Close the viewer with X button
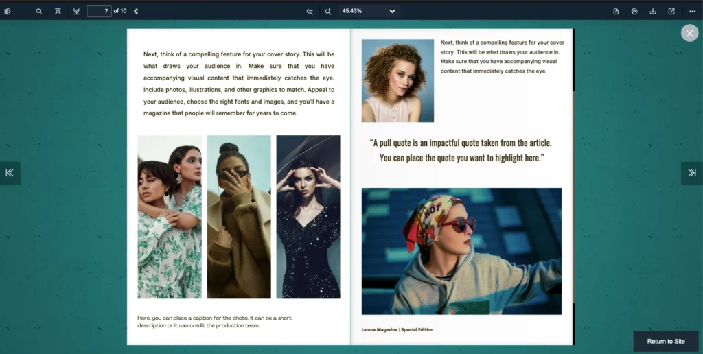This screenshot has height=354, width=703. [x=689, y=34]
